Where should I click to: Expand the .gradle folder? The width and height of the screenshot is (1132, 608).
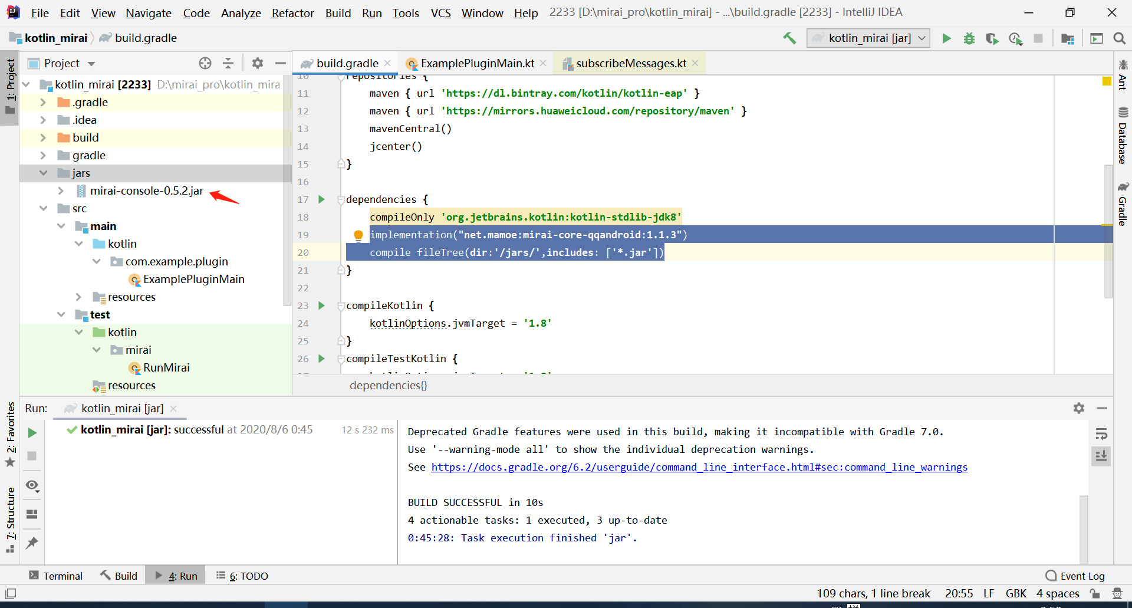(x=43, y=102)
